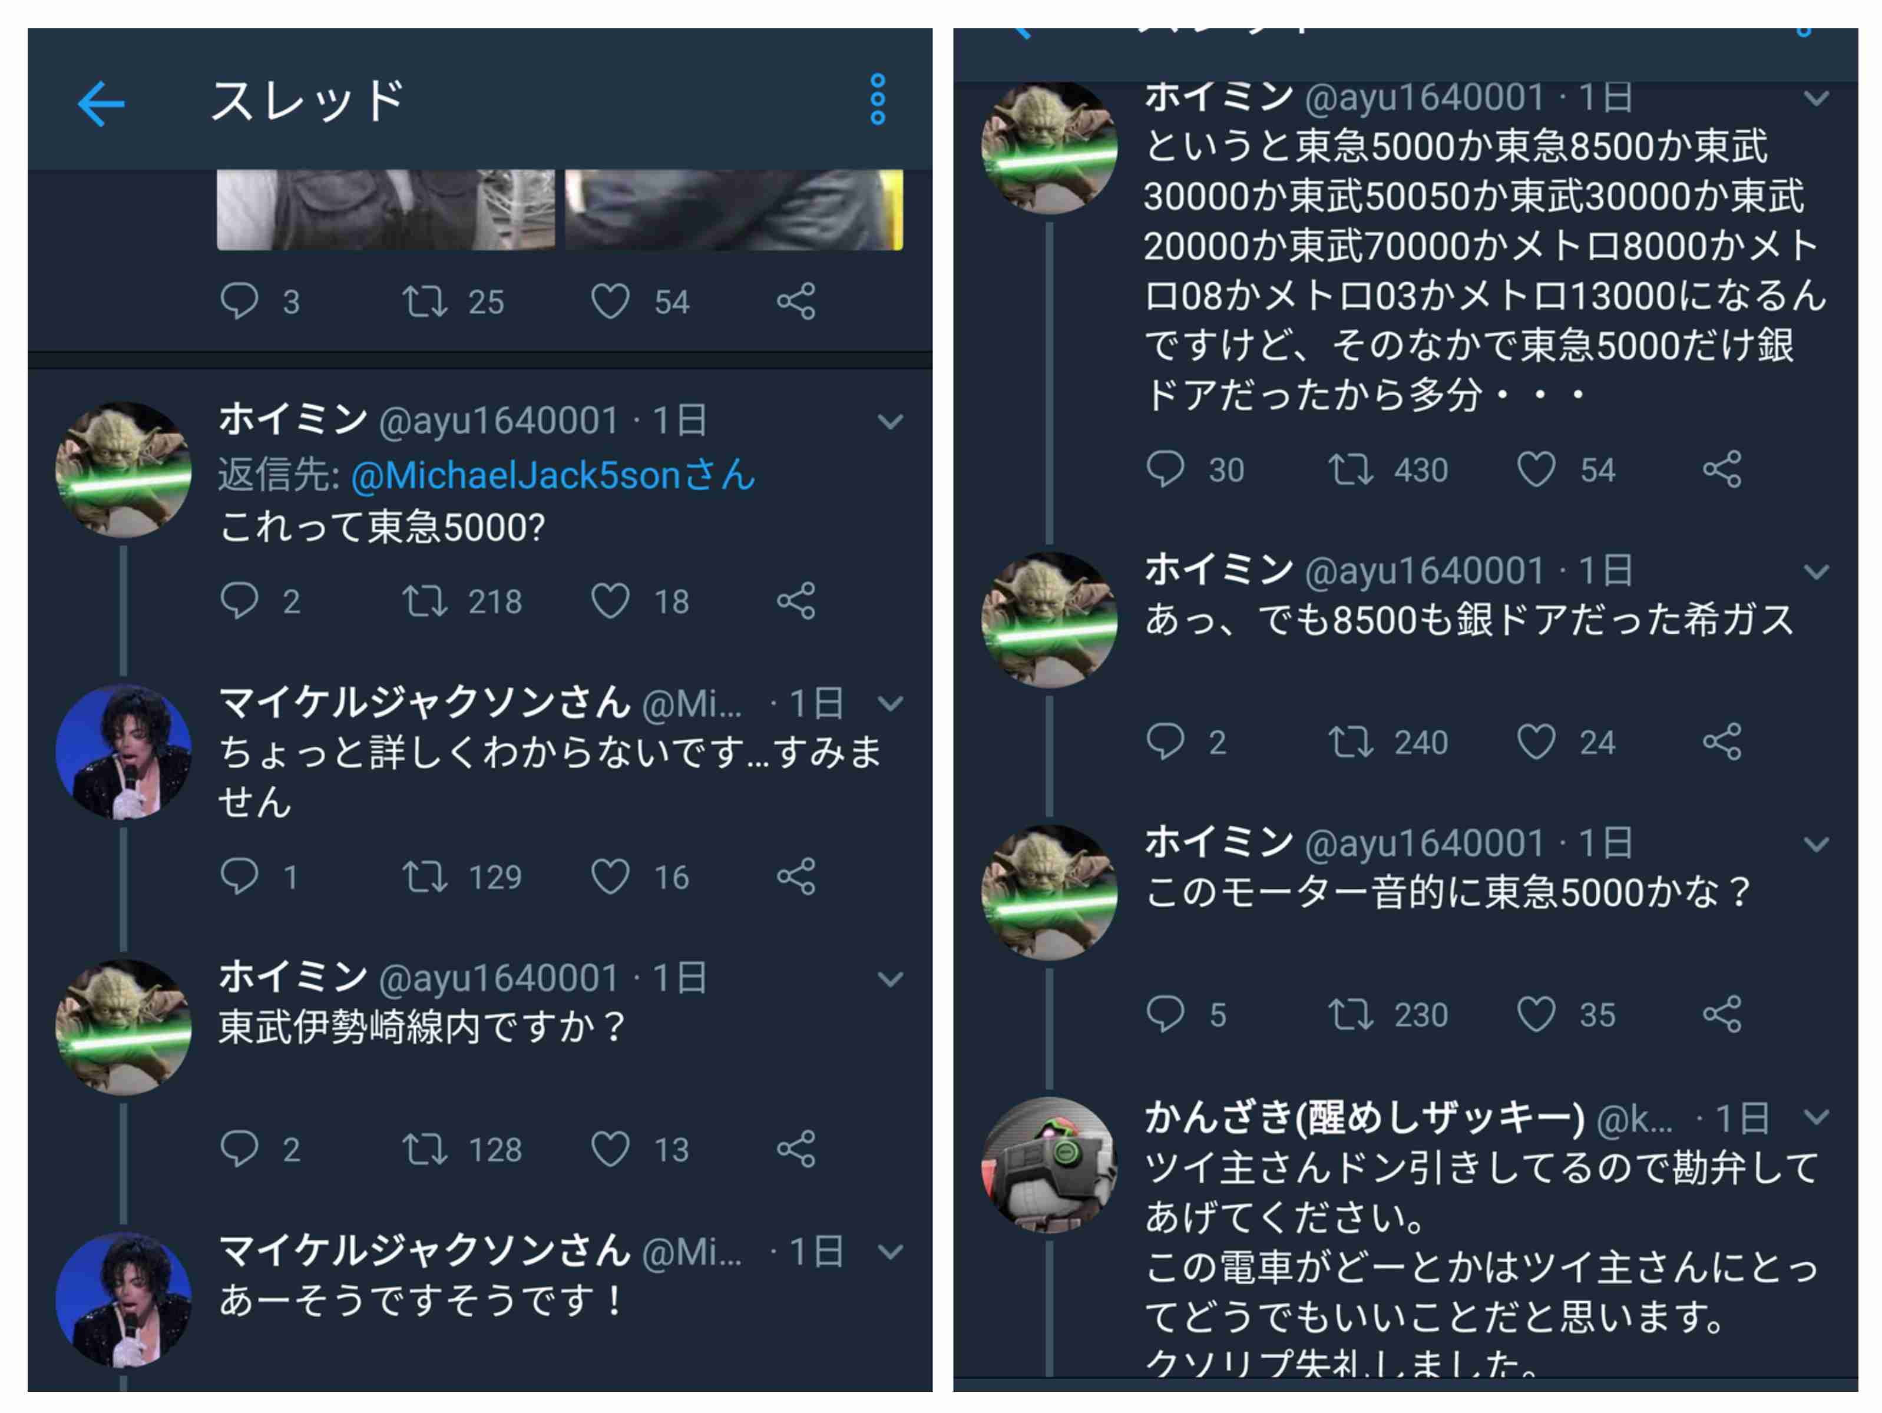Like the これって東急5000? tweet
Screen dimensions: 1882x1413
(x=610, y=601)
